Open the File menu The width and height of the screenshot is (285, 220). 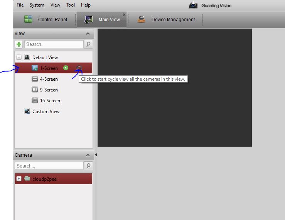[x=20, y=5]
